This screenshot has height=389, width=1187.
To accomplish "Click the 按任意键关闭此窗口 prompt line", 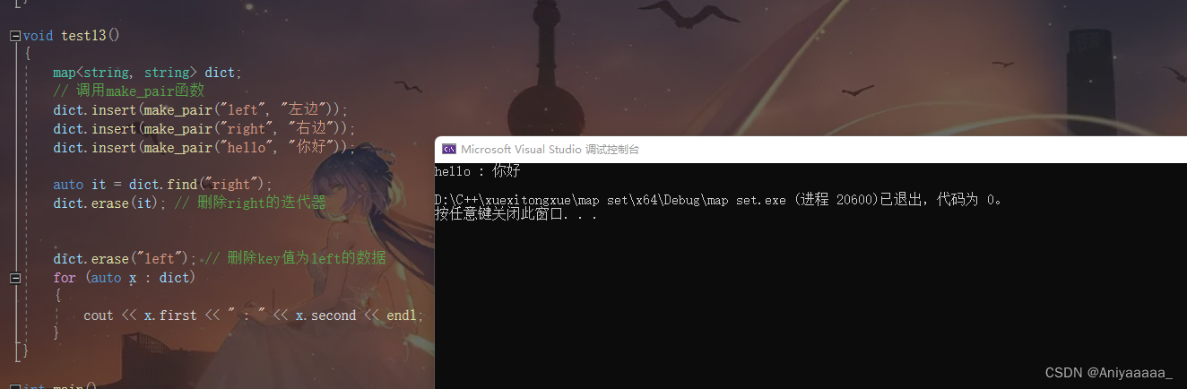I will (x=516, y=214).
